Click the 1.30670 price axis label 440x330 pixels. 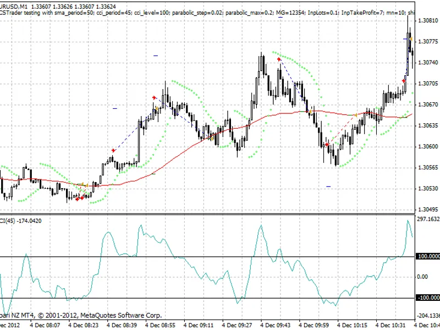[x=428, y=105]
